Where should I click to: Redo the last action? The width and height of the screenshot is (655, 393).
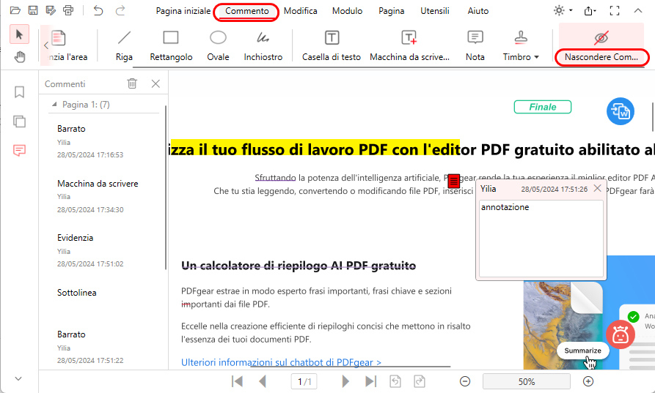pos(120,10)
